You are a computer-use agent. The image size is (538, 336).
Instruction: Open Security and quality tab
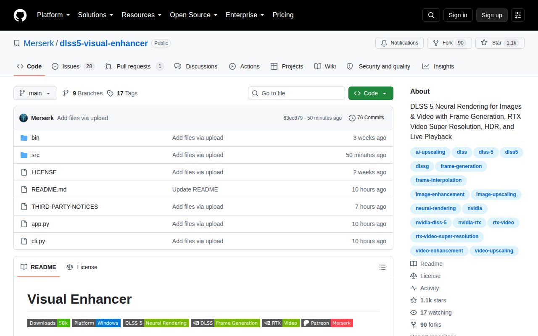coord(378,66)
